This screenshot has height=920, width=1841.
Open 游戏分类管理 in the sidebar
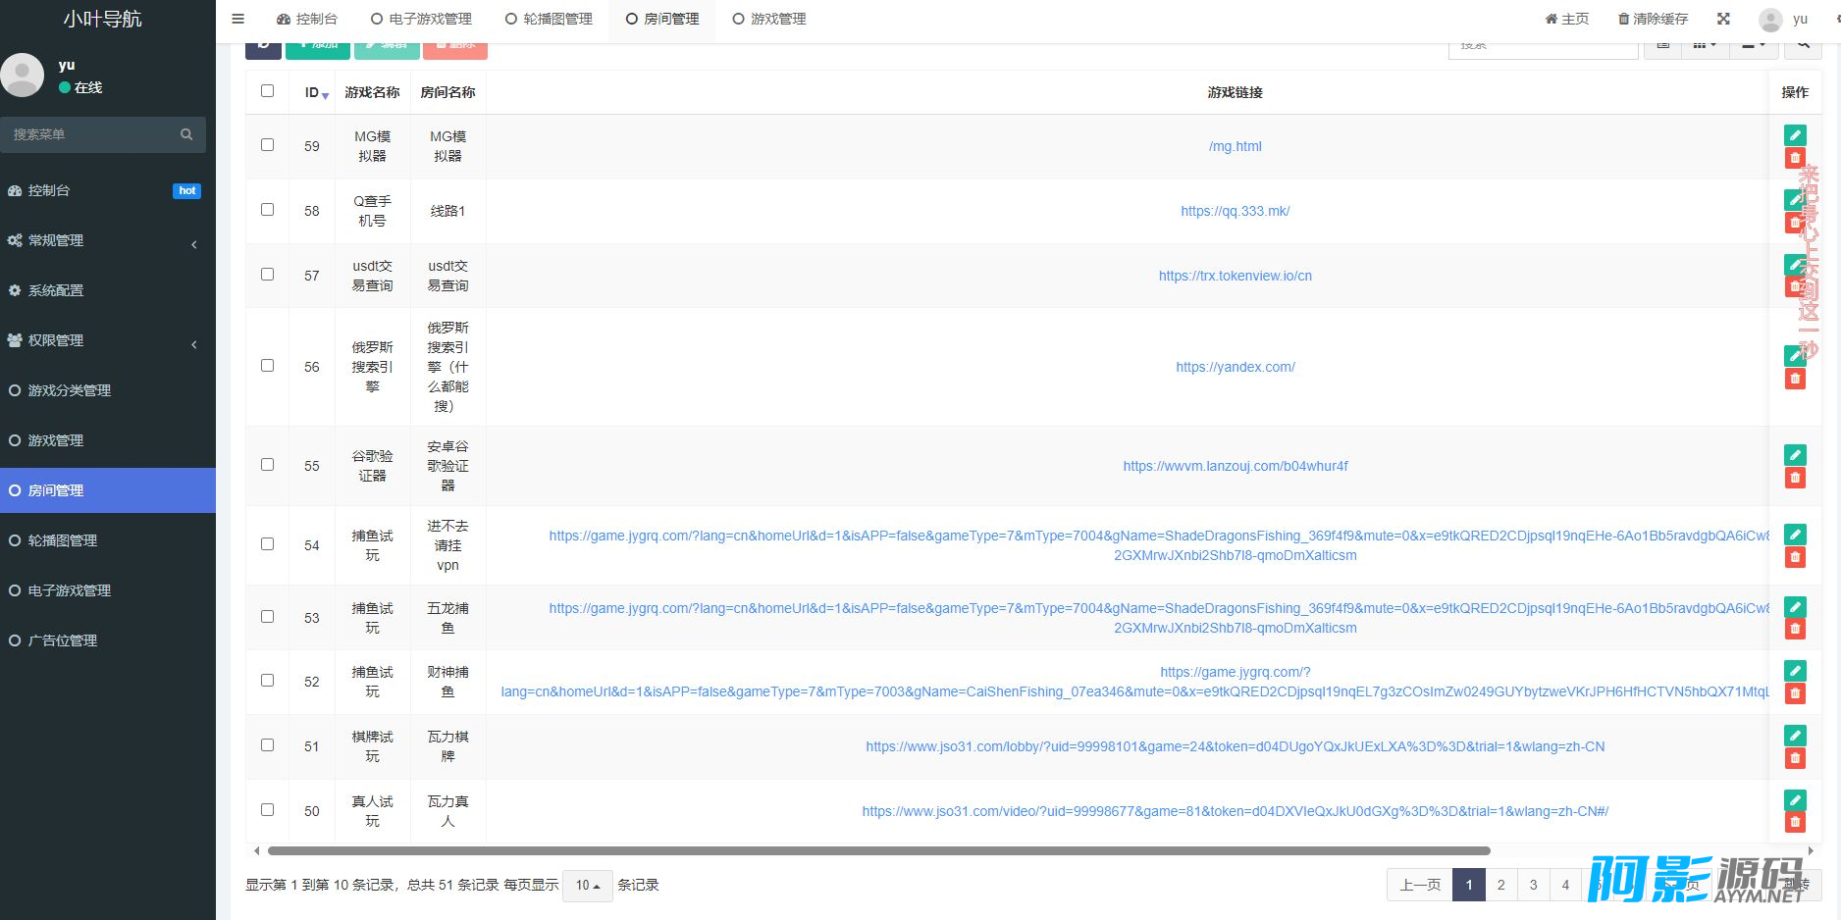pyautogui.click(x=69, y=390)
